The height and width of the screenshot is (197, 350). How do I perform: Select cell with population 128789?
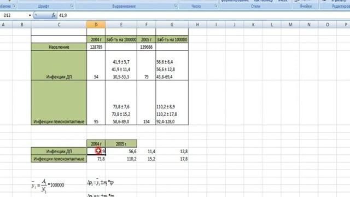pyautogui.click(x=96, y=47)
